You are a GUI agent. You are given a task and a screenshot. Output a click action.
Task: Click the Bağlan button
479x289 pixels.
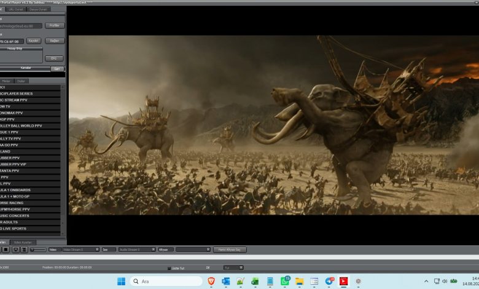(x=55, y=41)
